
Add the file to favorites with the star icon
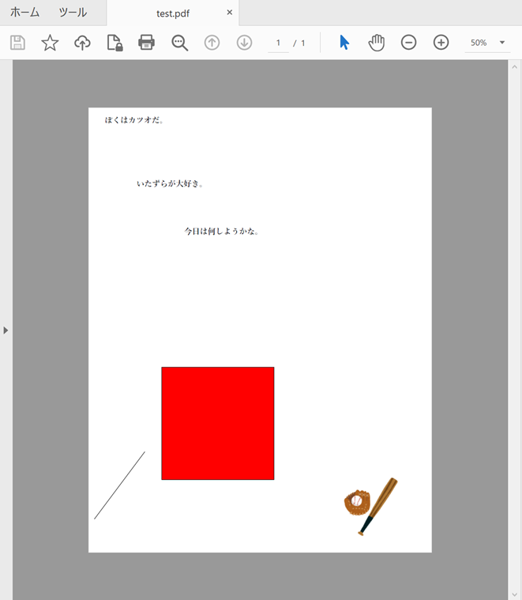tap(50, 43)
